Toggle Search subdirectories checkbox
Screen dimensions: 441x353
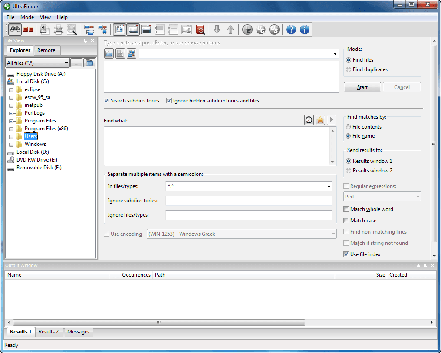point(107,100)
